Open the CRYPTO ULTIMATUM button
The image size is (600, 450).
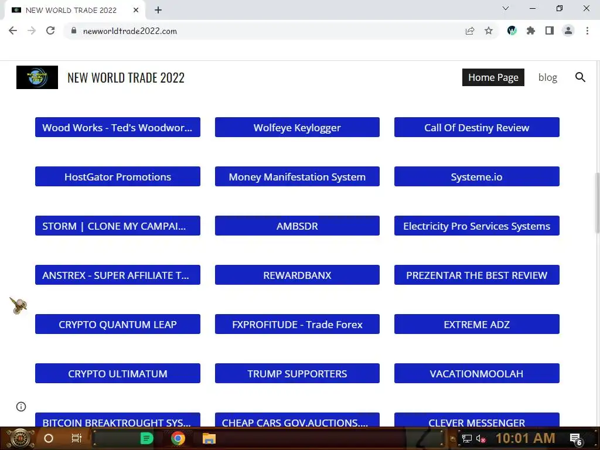pos(117,373)
